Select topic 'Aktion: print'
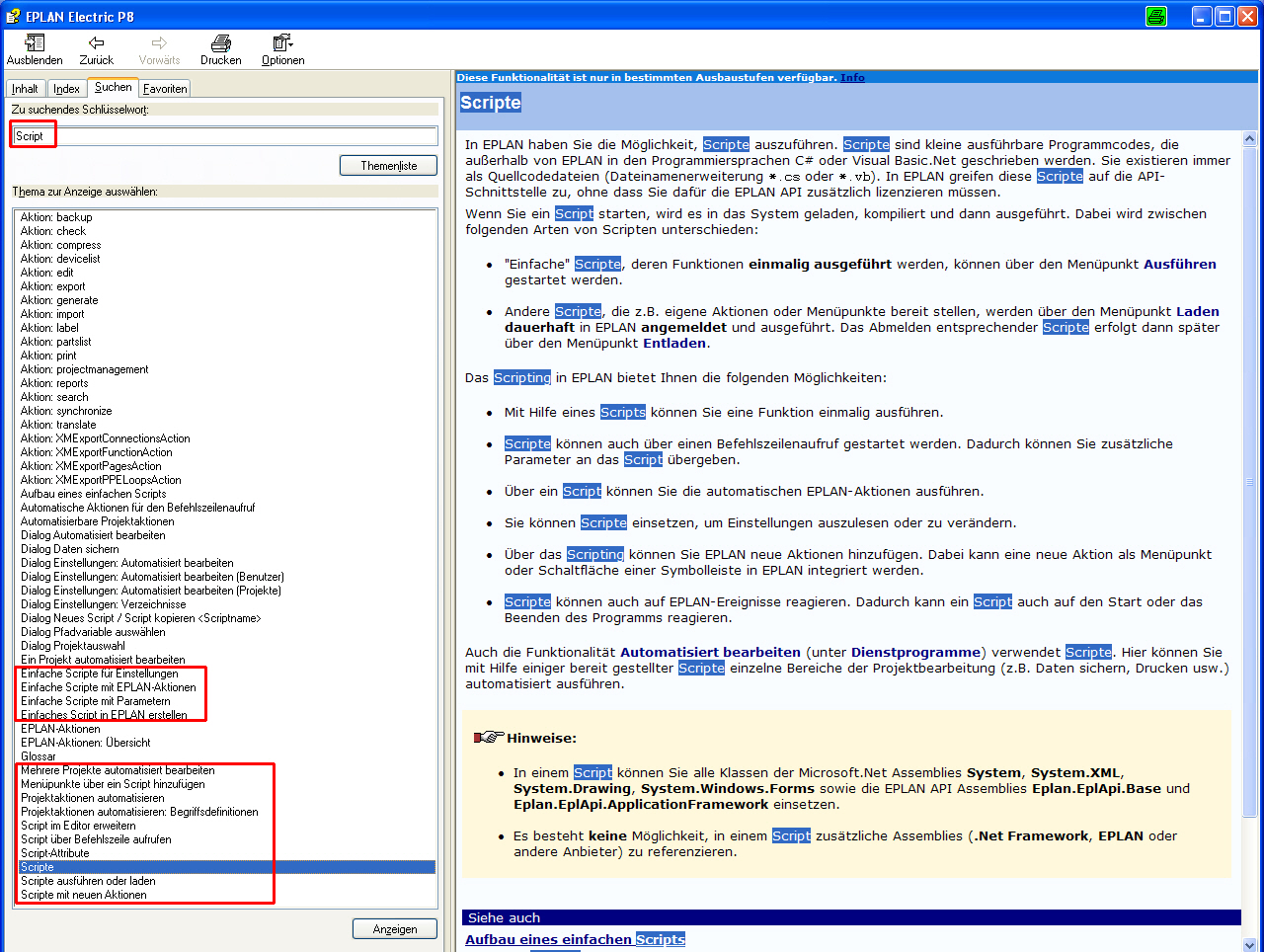Screen dimensions: 1264x952 click(48, 356)
